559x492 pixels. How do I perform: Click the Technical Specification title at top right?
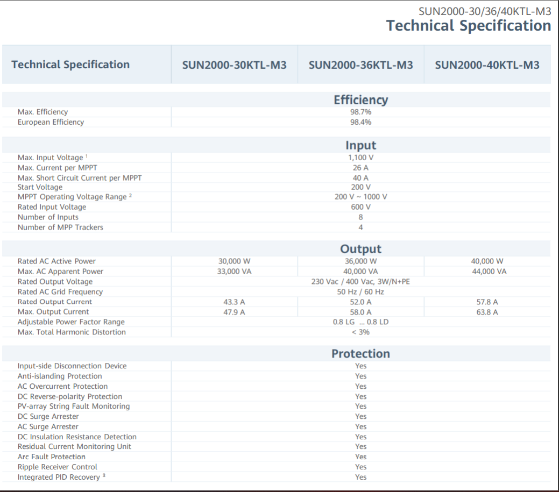(469, 26)
